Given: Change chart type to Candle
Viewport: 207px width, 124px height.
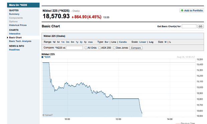Looking at the screenshot, I should tap(123, 42).
